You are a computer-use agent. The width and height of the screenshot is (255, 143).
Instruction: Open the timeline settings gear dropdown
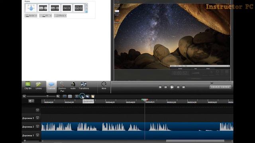point(31,101)
